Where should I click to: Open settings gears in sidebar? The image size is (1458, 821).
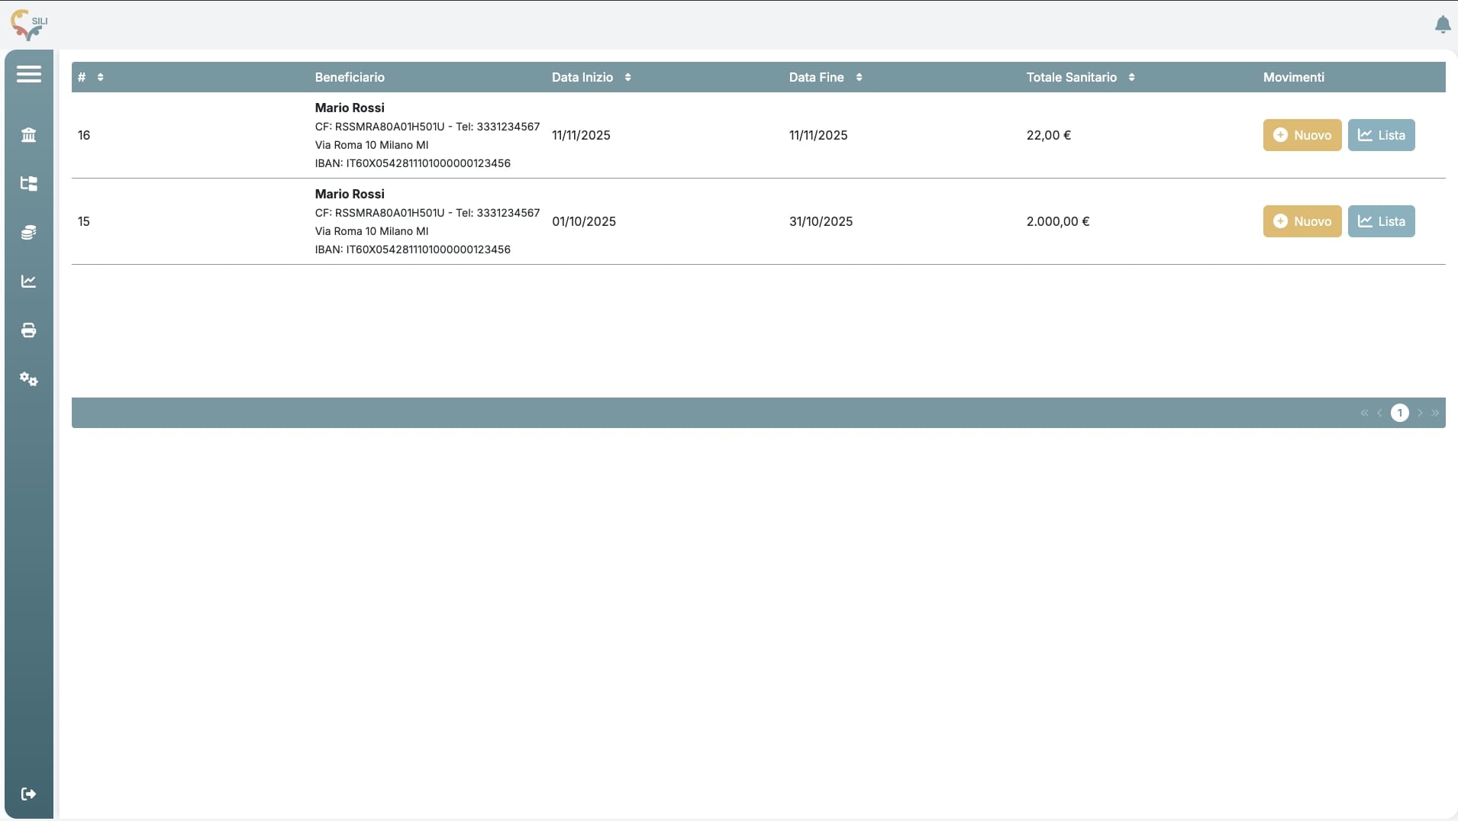coord(29,379)
